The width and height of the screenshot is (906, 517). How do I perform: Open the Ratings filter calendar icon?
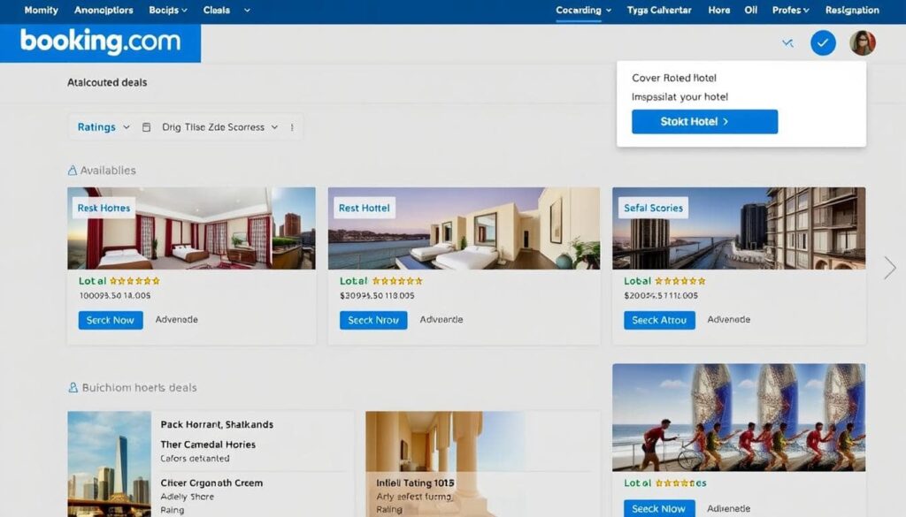(x=145, y=126)
